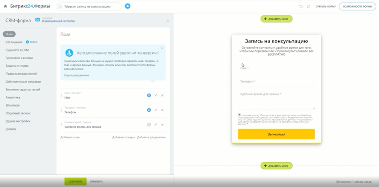
Task: Grab the drag handle of Телефон row
Action: (x=61, y=110)
